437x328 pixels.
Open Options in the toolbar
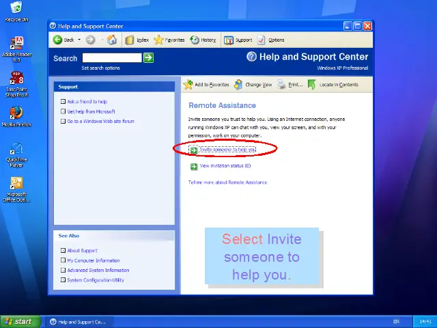point(270,40)
